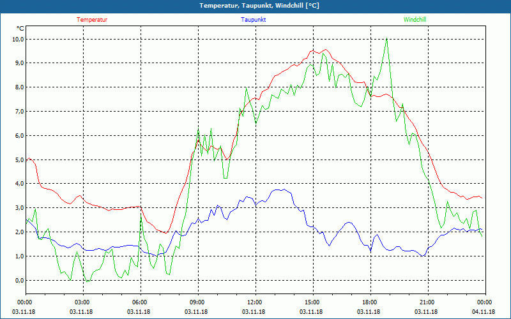Click the 09:00 time axis label
511x319 pixels.
coord(198,302)
